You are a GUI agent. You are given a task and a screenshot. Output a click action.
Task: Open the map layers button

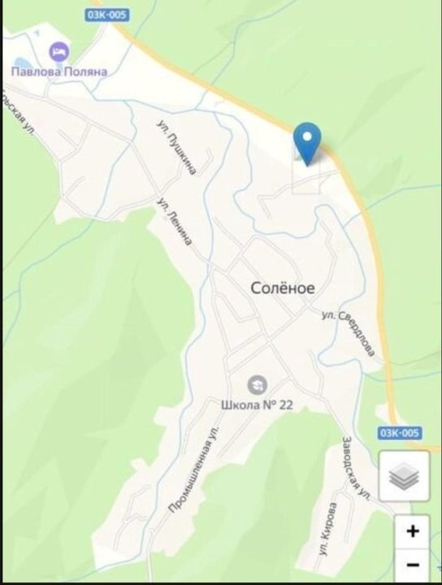pos(405,476)
